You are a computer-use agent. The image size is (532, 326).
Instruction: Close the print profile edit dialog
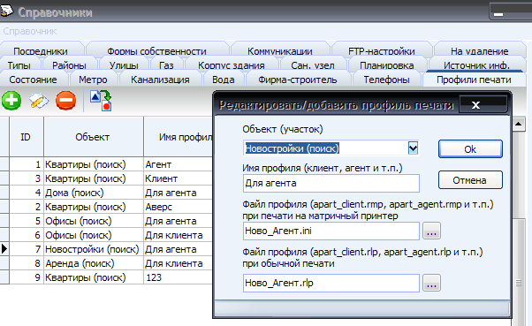coord(475,105)
